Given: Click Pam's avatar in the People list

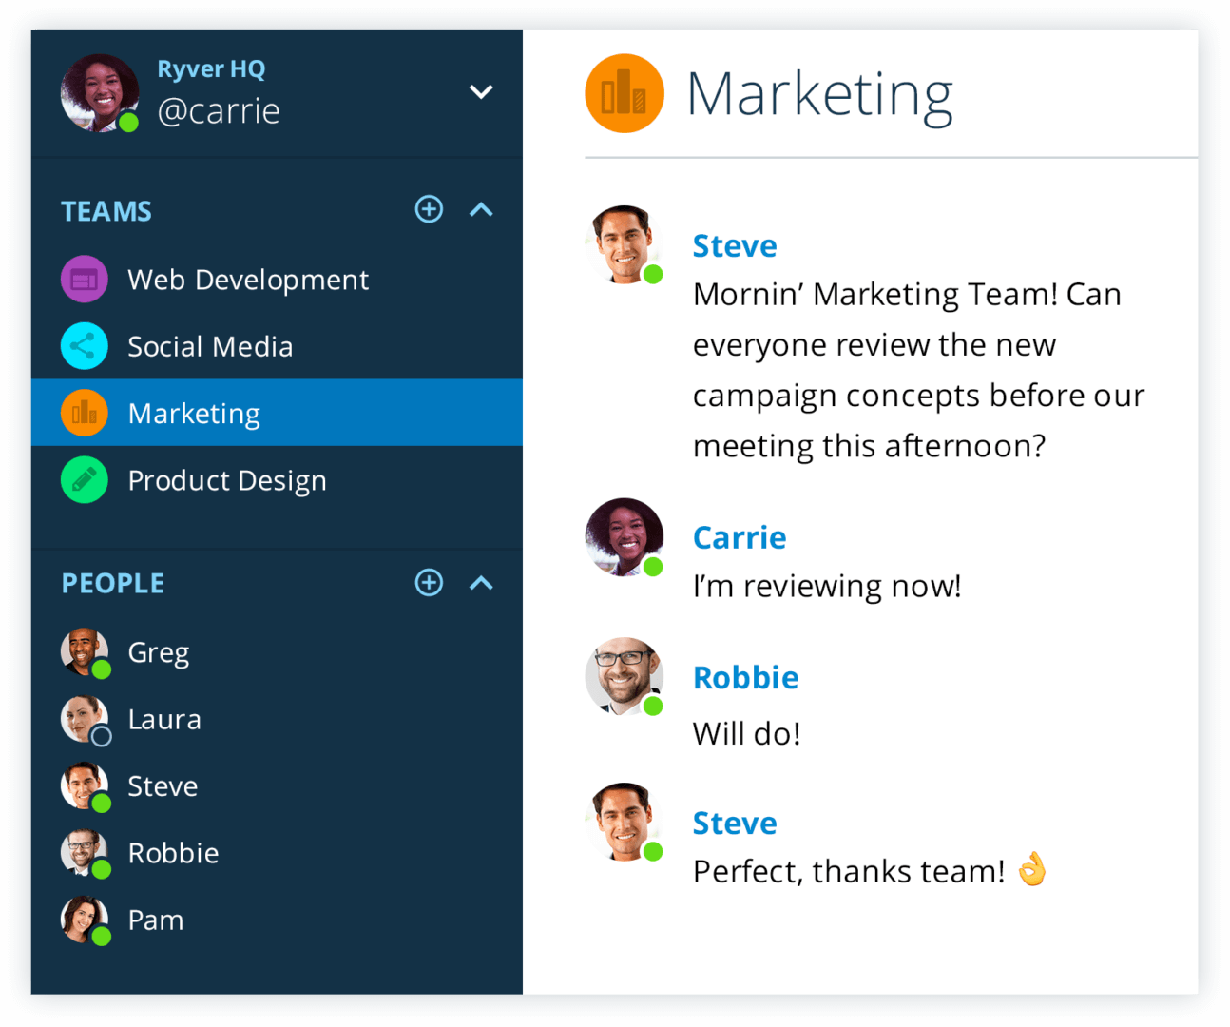Looking at the screenshot, I should 85,919.
